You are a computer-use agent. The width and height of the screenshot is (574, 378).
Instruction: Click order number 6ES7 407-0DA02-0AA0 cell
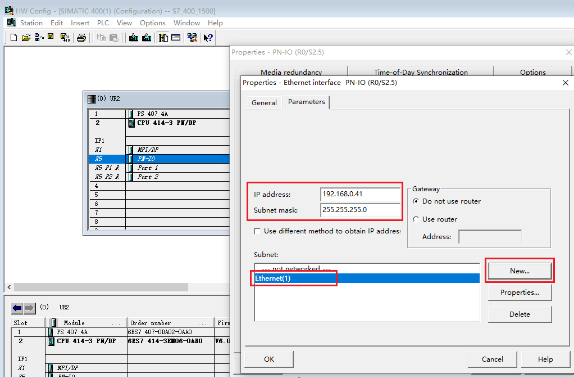tap(171, 332)
